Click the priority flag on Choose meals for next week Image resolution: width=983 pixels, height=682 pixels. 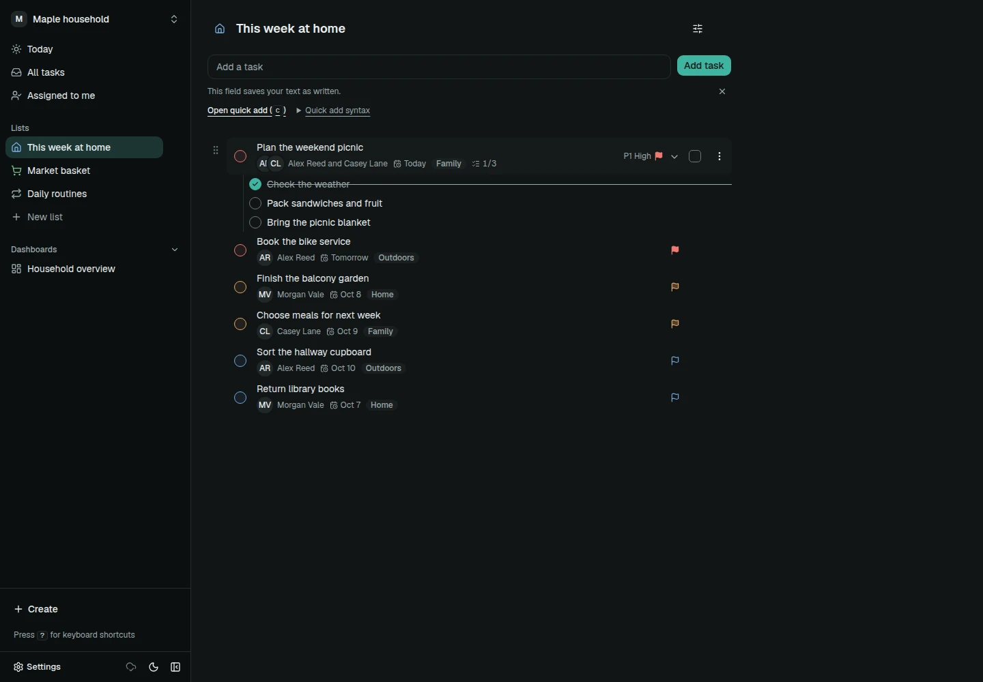676,324
